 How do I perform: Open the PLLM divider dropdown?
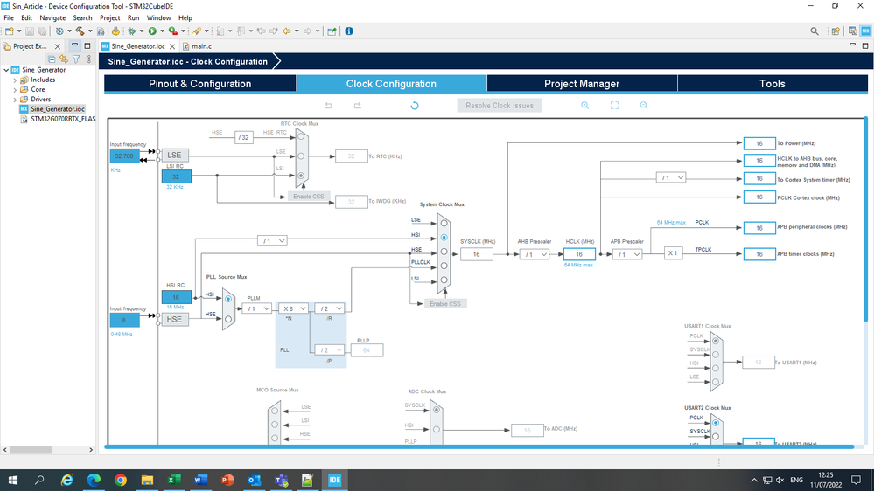pos(257,308)
